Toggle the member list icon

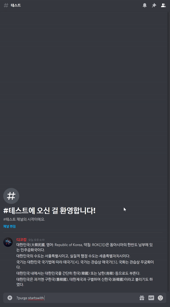[163, 5]
